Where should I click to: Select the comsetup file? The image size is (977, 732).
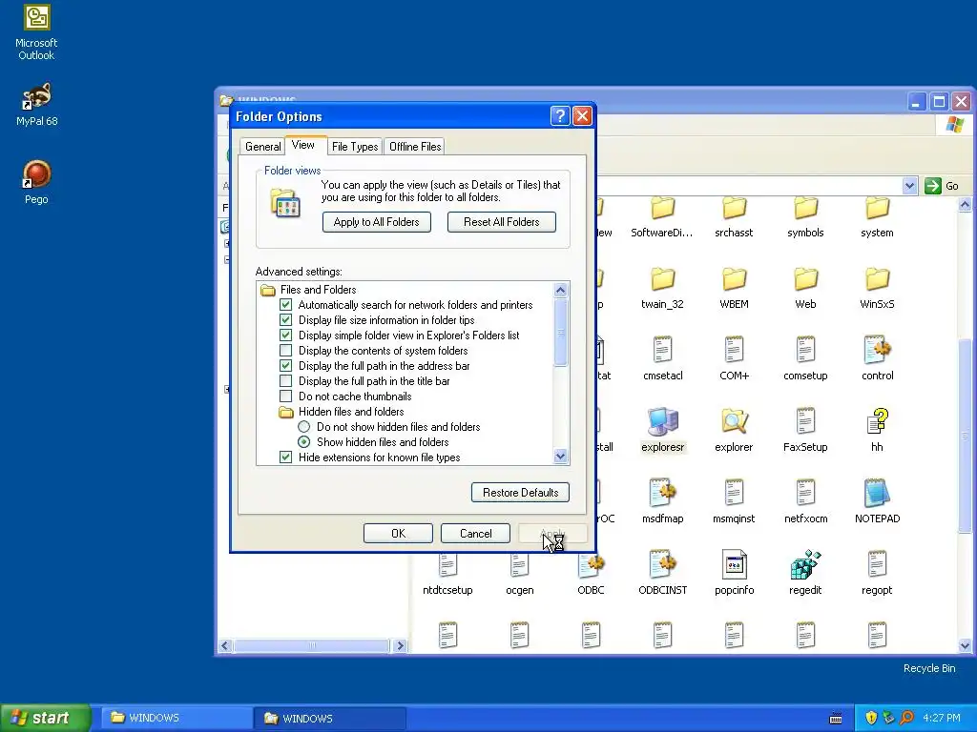click(805, 359)
